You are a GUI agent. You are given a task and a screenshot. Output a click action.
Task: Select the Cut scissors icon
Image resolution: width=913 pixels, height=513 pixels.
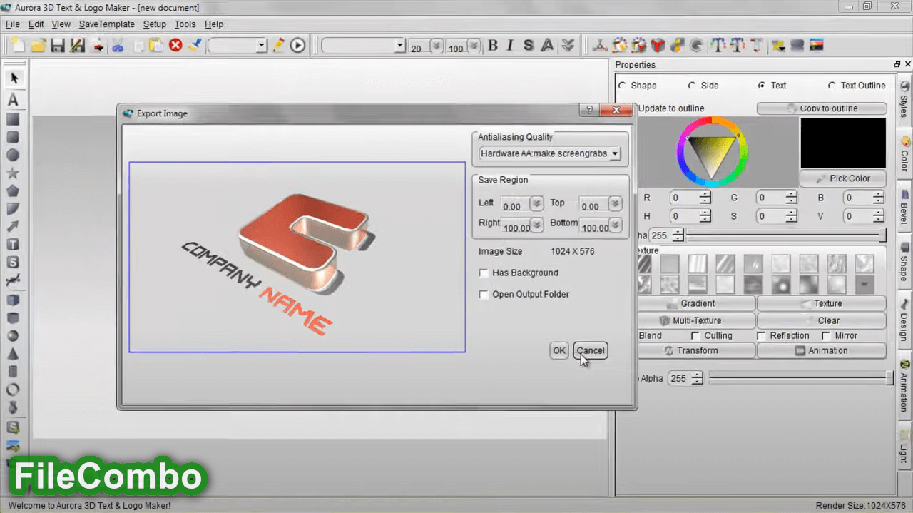pyautogui.click(x=118, y=45)
